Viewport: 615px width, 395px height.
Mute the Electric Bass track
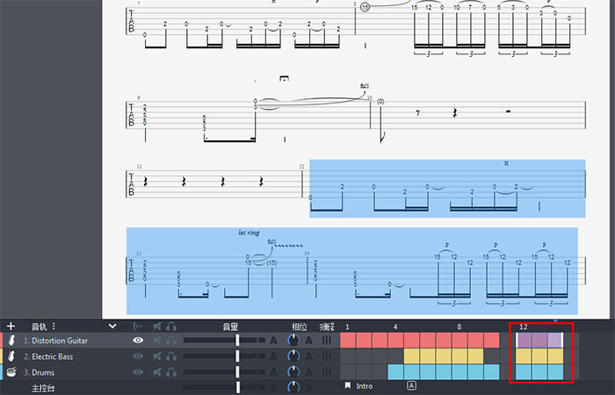(x=155, y=356)
